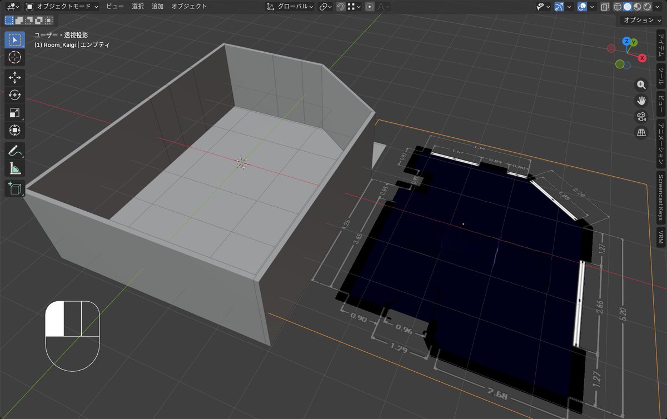
Task: Select the Measure tool
Action: (14, 167)
